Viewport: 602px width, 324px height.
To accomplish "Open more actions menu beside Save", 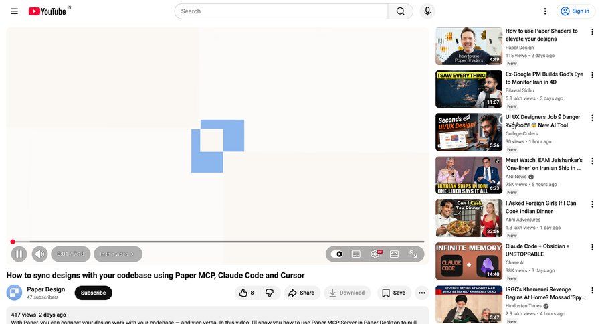I will (x=421, y=293).
